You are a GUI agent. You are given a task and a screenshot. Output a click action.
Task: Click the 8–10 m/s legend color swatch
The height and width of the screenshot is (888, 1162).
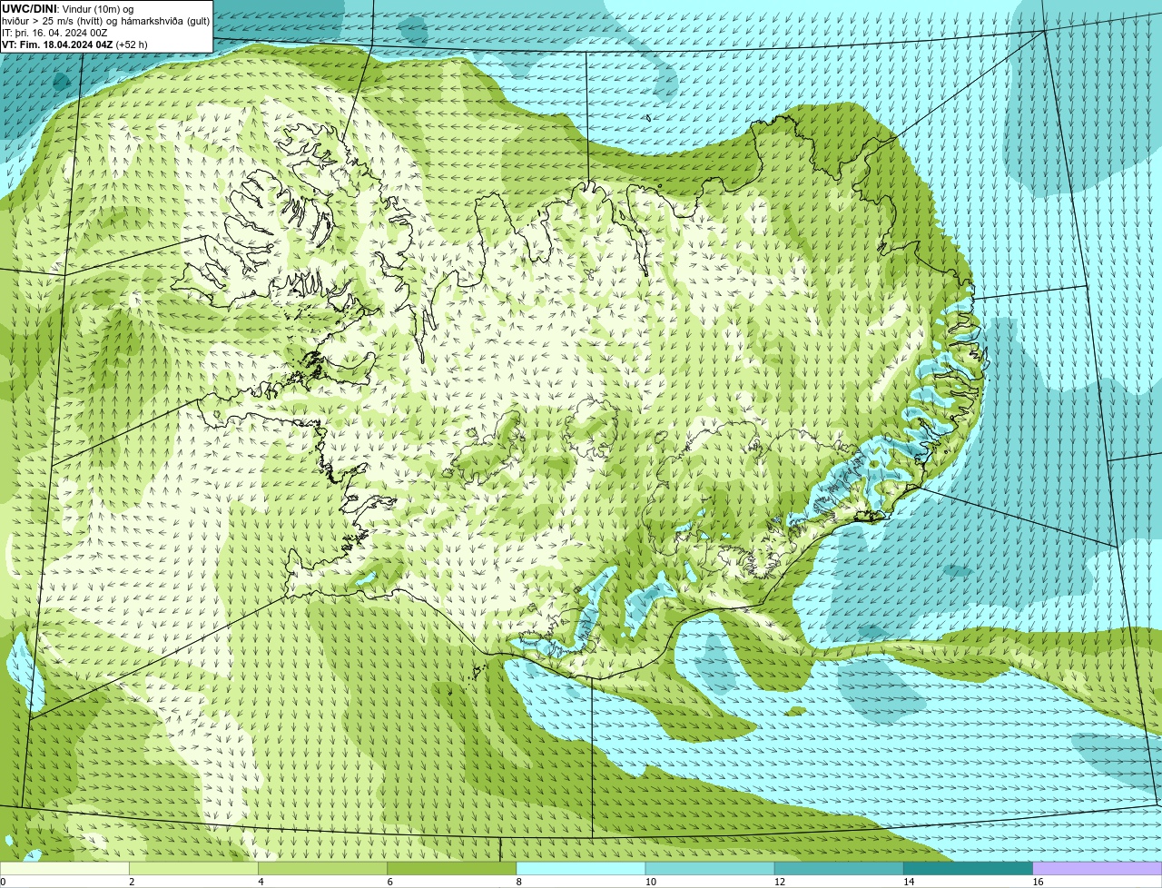(581, 868)
